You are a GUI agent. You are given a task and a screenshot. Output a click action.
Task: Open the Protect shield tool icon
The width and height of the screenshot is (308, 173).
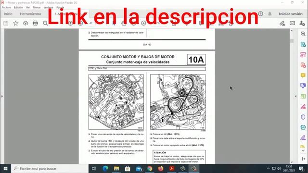(303, 117)
